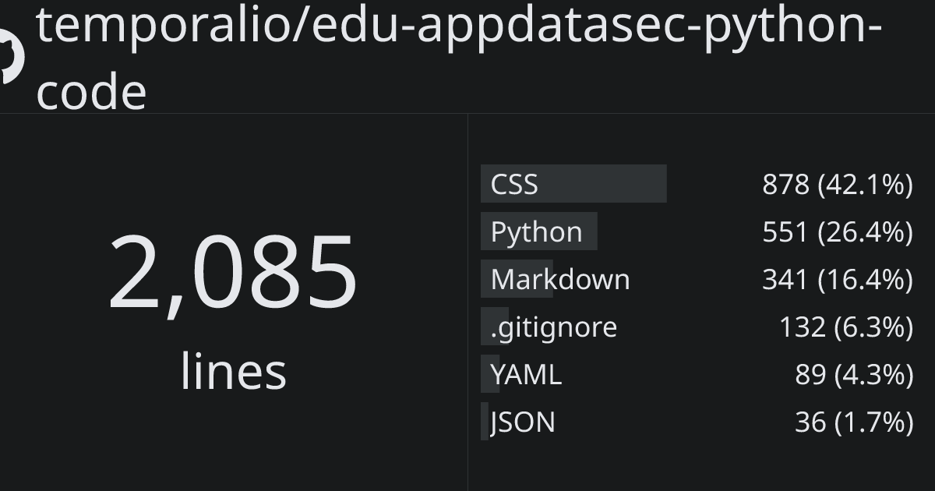
Task: Click the "lines" label under the total
Action: coord(233,371)
